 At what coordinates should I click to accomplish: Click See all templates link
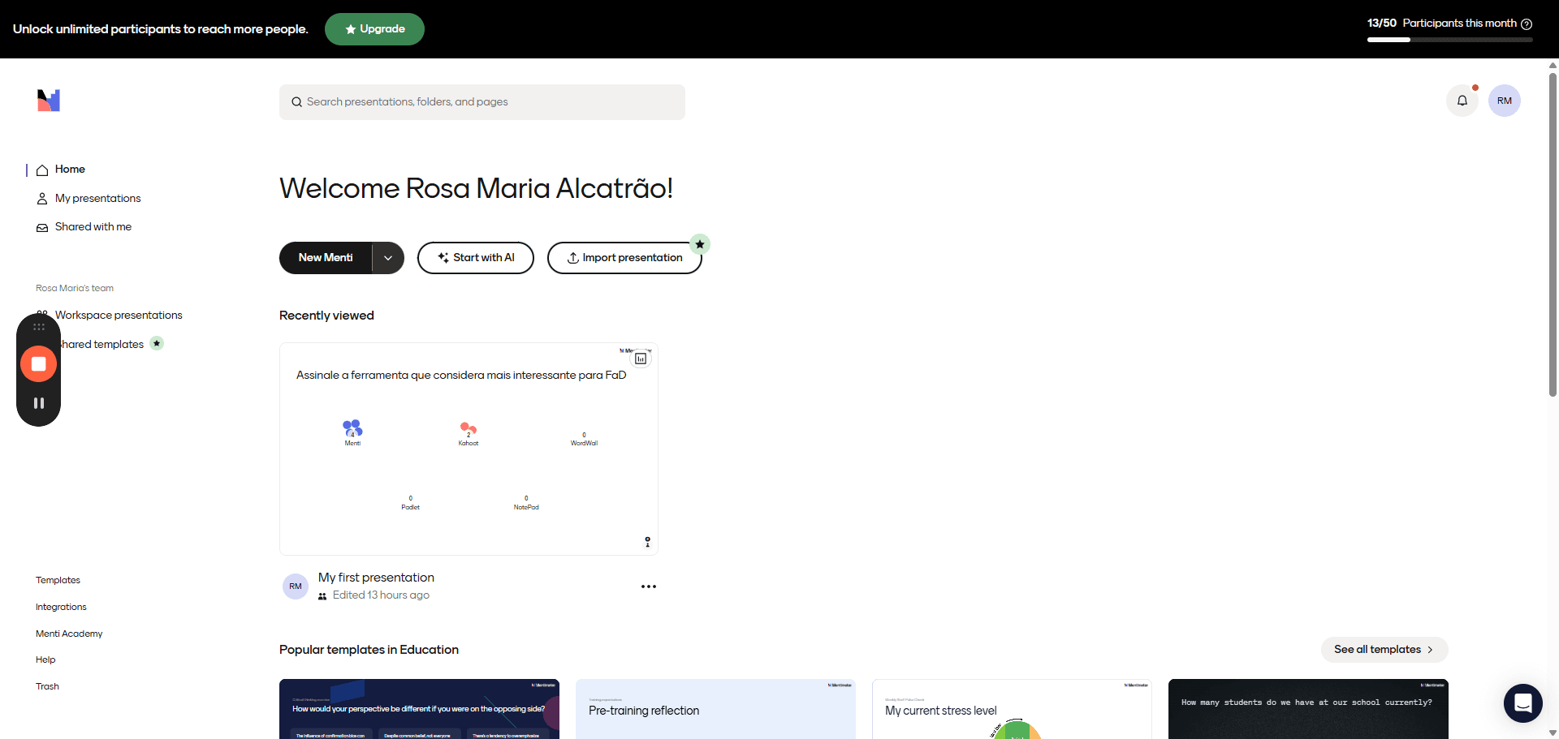(1384, 650)
